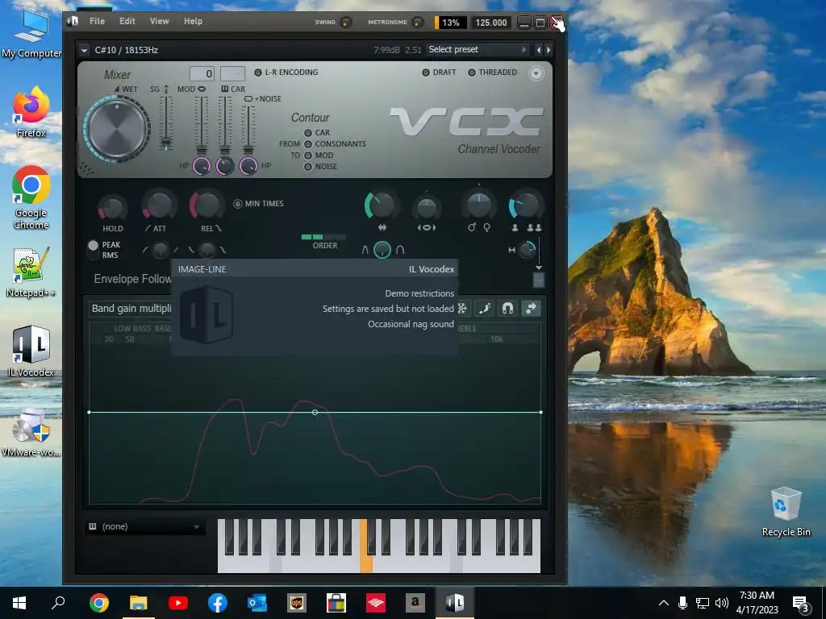Click the attack curve tension knob
This screenshot has height=619, width=826.
pos(161,250)
